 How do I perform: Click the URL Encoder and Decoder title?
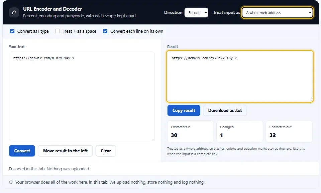[x=52, y=9]
